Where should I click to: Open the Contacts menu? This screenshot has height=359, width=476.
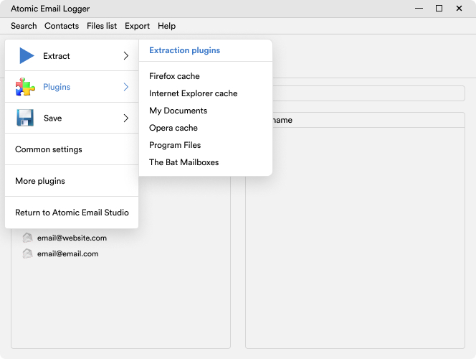coord(62,26)
